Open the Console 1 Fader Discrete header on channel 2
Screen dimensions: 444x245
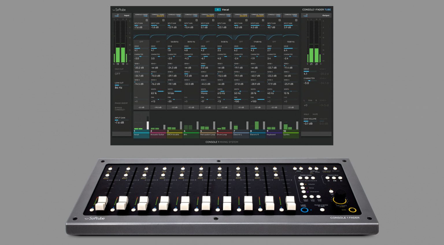[158, 15]
